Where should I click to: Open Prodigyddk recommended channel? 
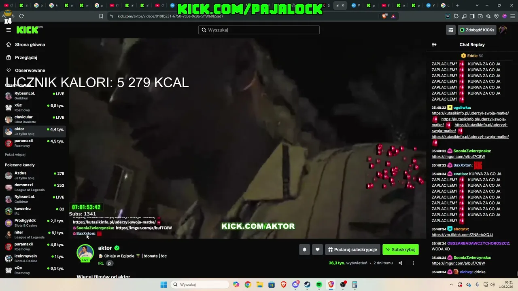click(x=34, y=223)
